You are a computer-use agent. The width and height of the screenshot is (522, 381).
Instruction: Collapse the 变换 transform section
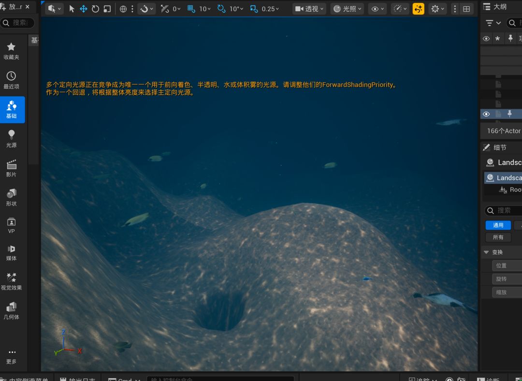point(486,252)
